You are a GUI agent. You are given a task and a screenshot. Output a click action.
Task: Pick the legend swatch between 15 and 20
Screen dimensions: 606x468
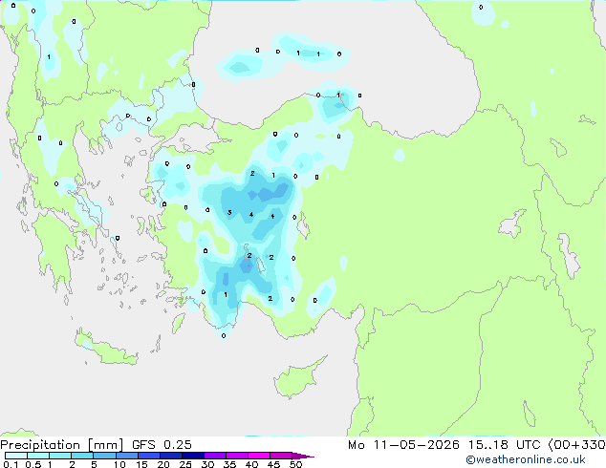[149, 456]
